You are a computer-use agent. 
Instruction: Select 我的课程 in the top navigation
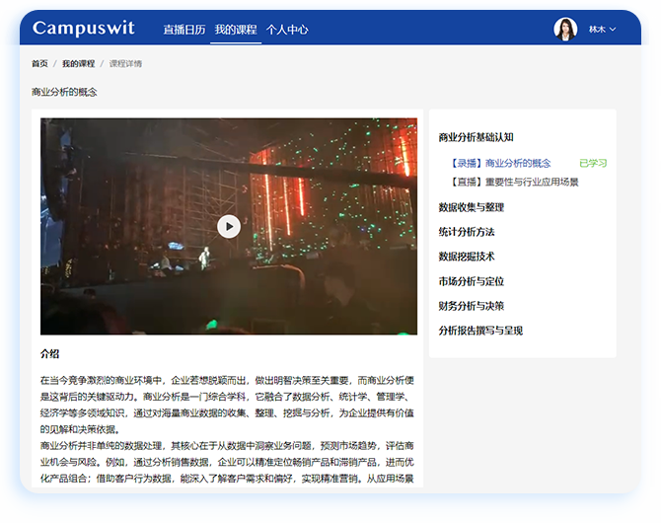235,30
